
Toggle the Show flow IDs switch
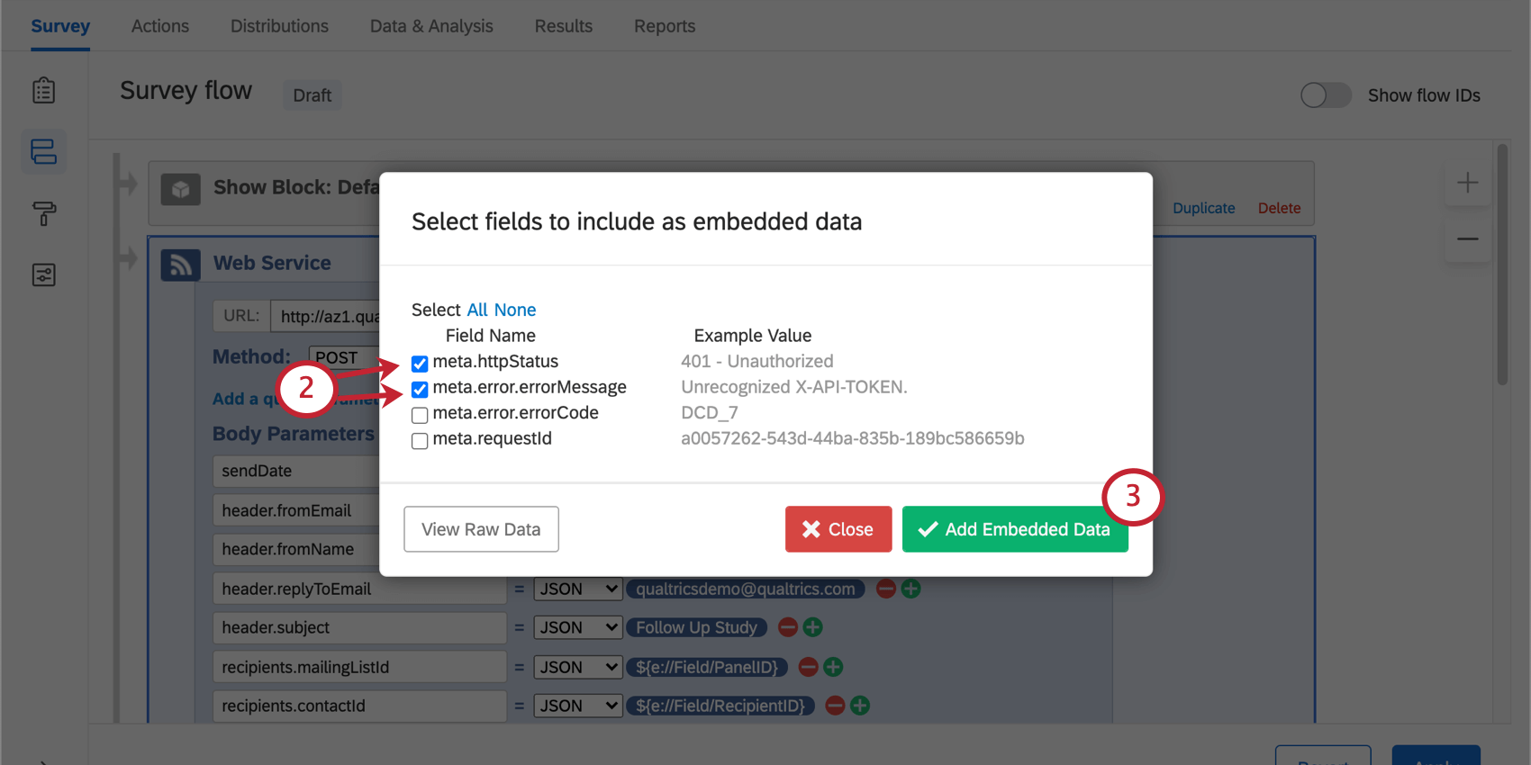point(1325,95)
